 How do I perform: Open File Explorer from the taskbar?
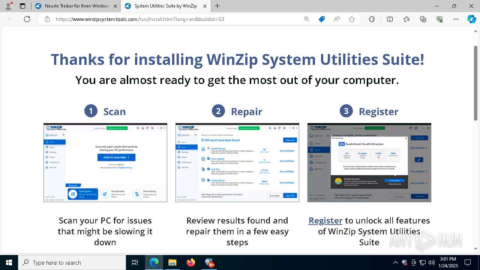coord(172,262)
